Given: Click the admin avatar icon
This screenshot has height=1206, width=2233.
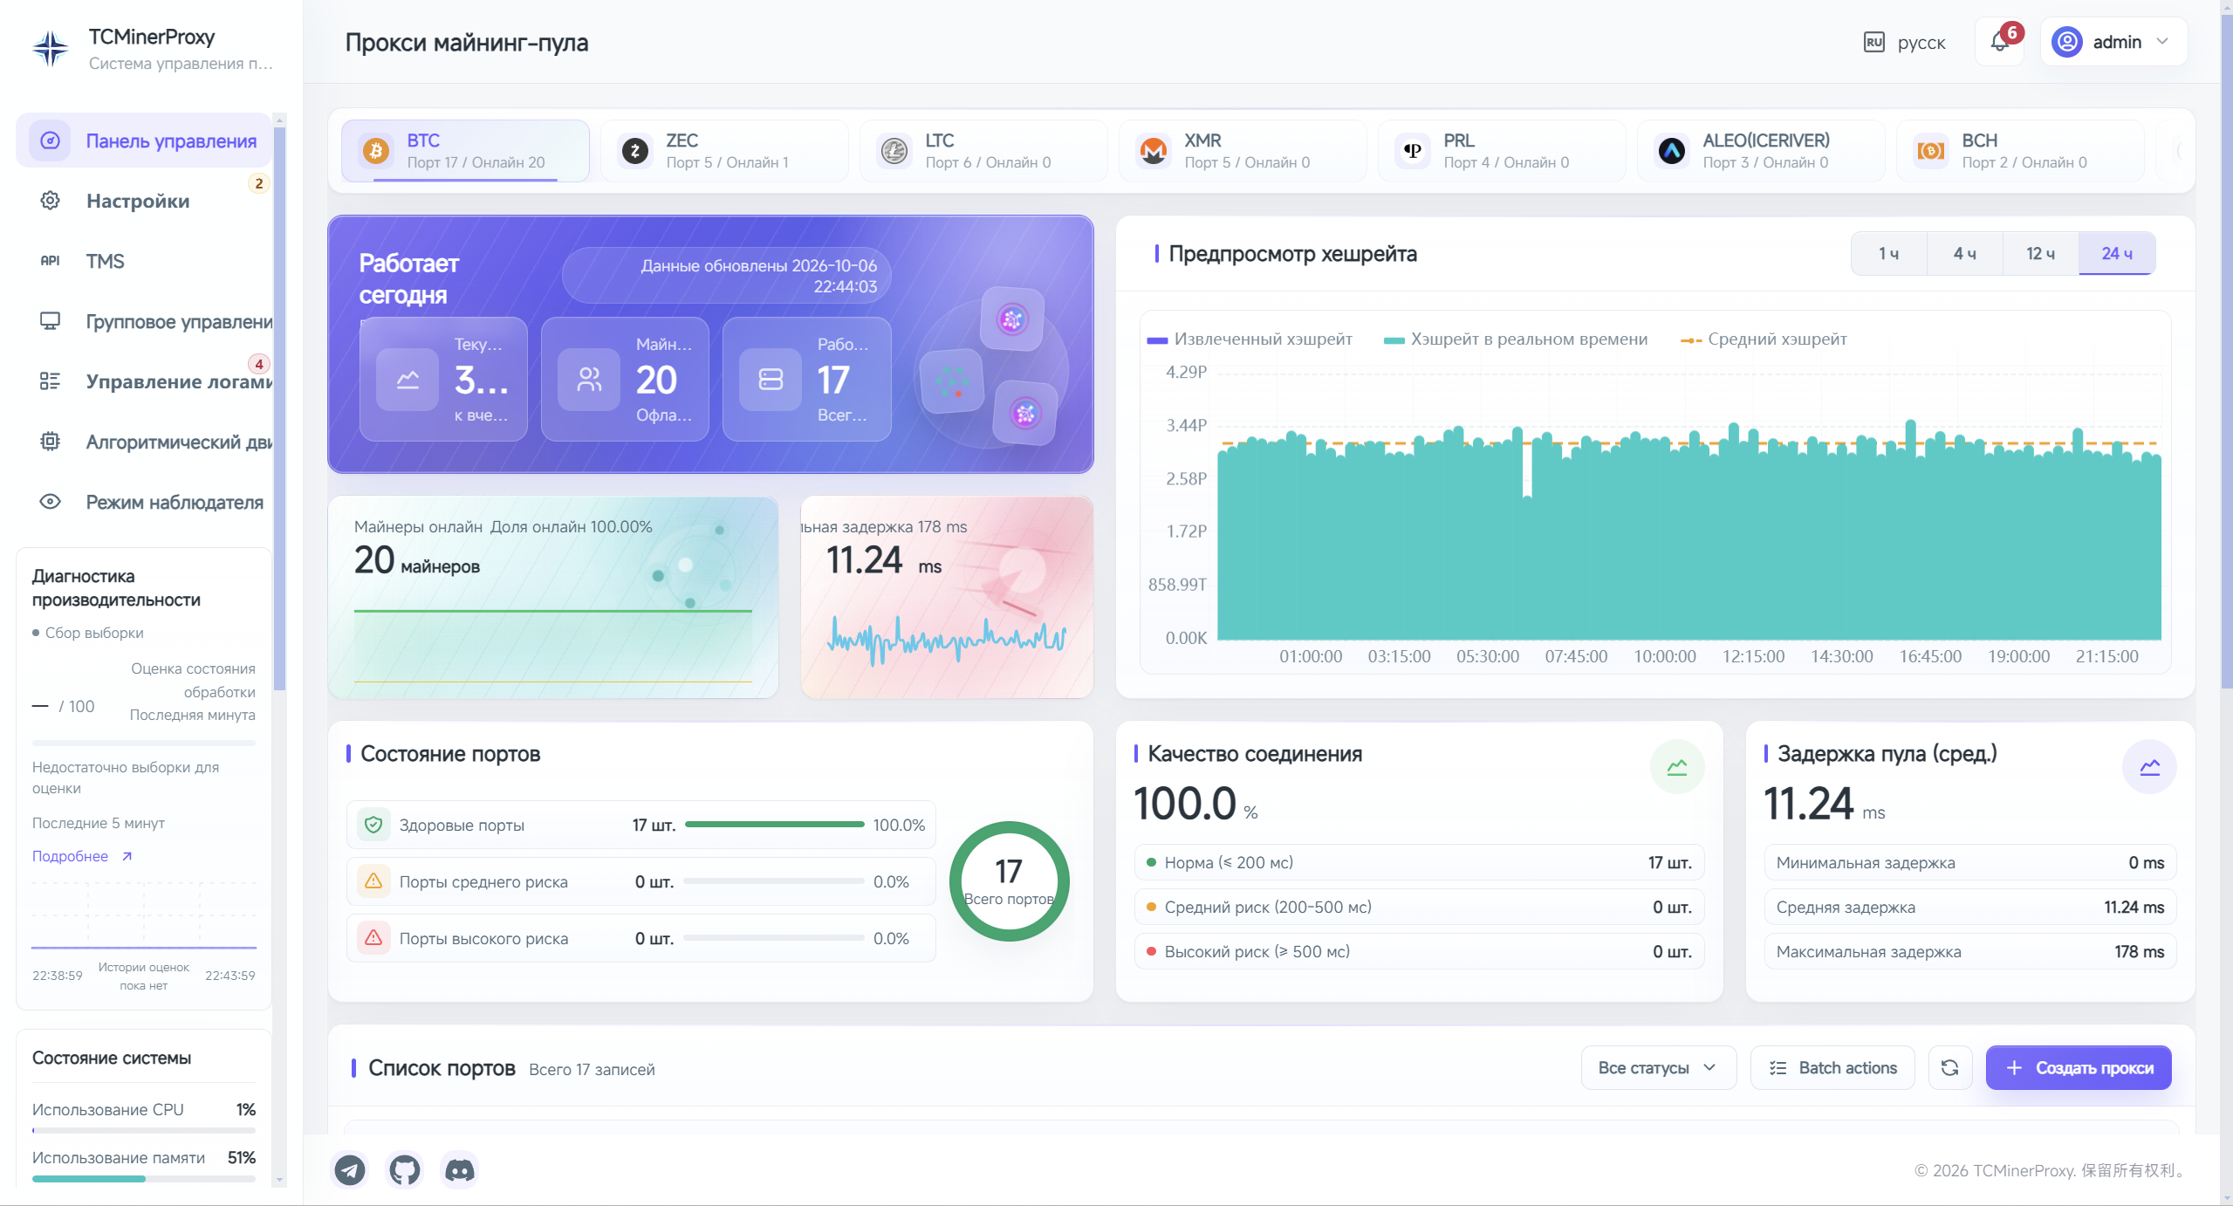Looking at the screenshot, I should pyautogui.click(x=2067, y=42).
